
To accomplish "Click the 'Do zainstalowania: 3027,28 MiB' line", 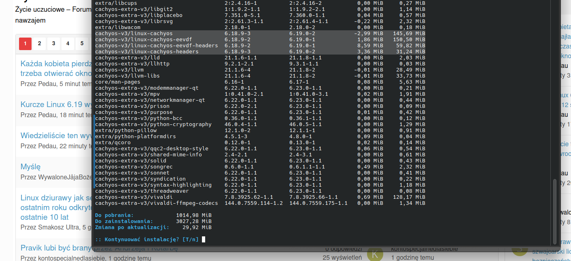I will pos(153,221).
